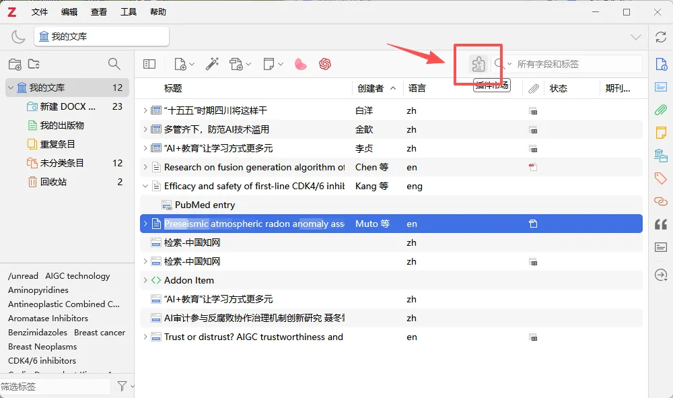
Task: Select the ChatGPT plugin icon
Action: click(325, 64)
